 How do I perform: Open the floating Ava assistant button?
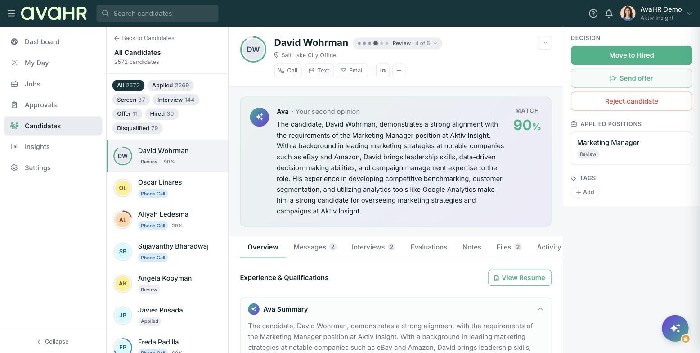[x=675, y=329]
